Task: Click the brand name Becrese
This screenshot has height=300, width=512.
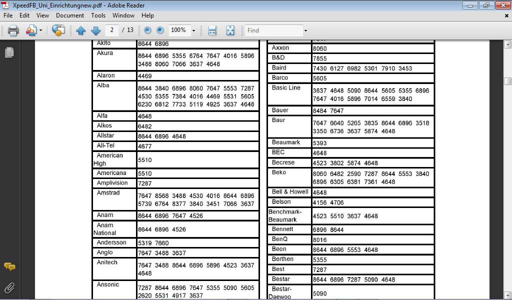Action: 283,162
